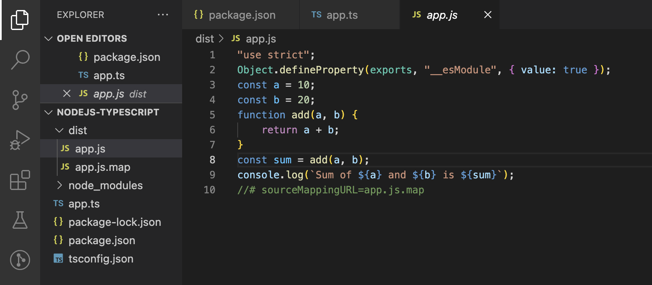
Task: Click the dist breadcrumb segment
Action: tap(205, 39)
